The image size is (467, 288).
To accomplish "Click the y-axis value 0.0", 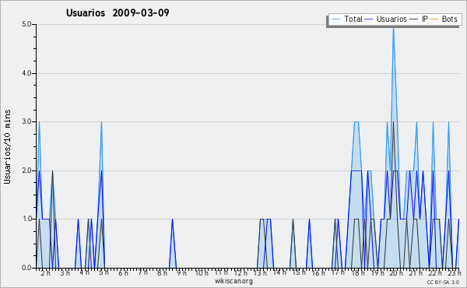I will point(26,268).
